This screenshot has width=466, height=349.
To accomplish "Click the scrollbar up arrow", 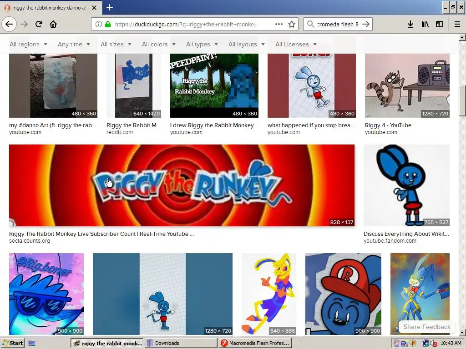I will pos(462,37).
